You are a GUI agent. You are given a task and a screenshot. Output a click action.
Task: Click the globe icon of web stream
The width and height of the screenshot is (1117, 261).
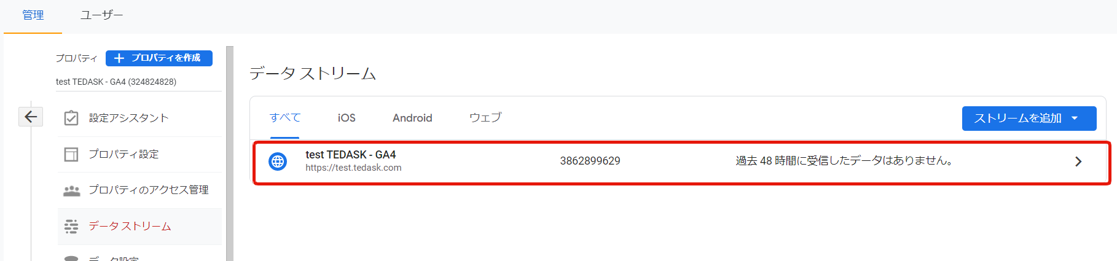click(278, 162)
